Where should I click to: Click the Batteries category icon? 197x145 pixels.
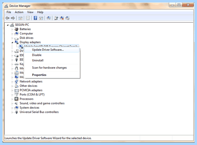click(16, 29)
